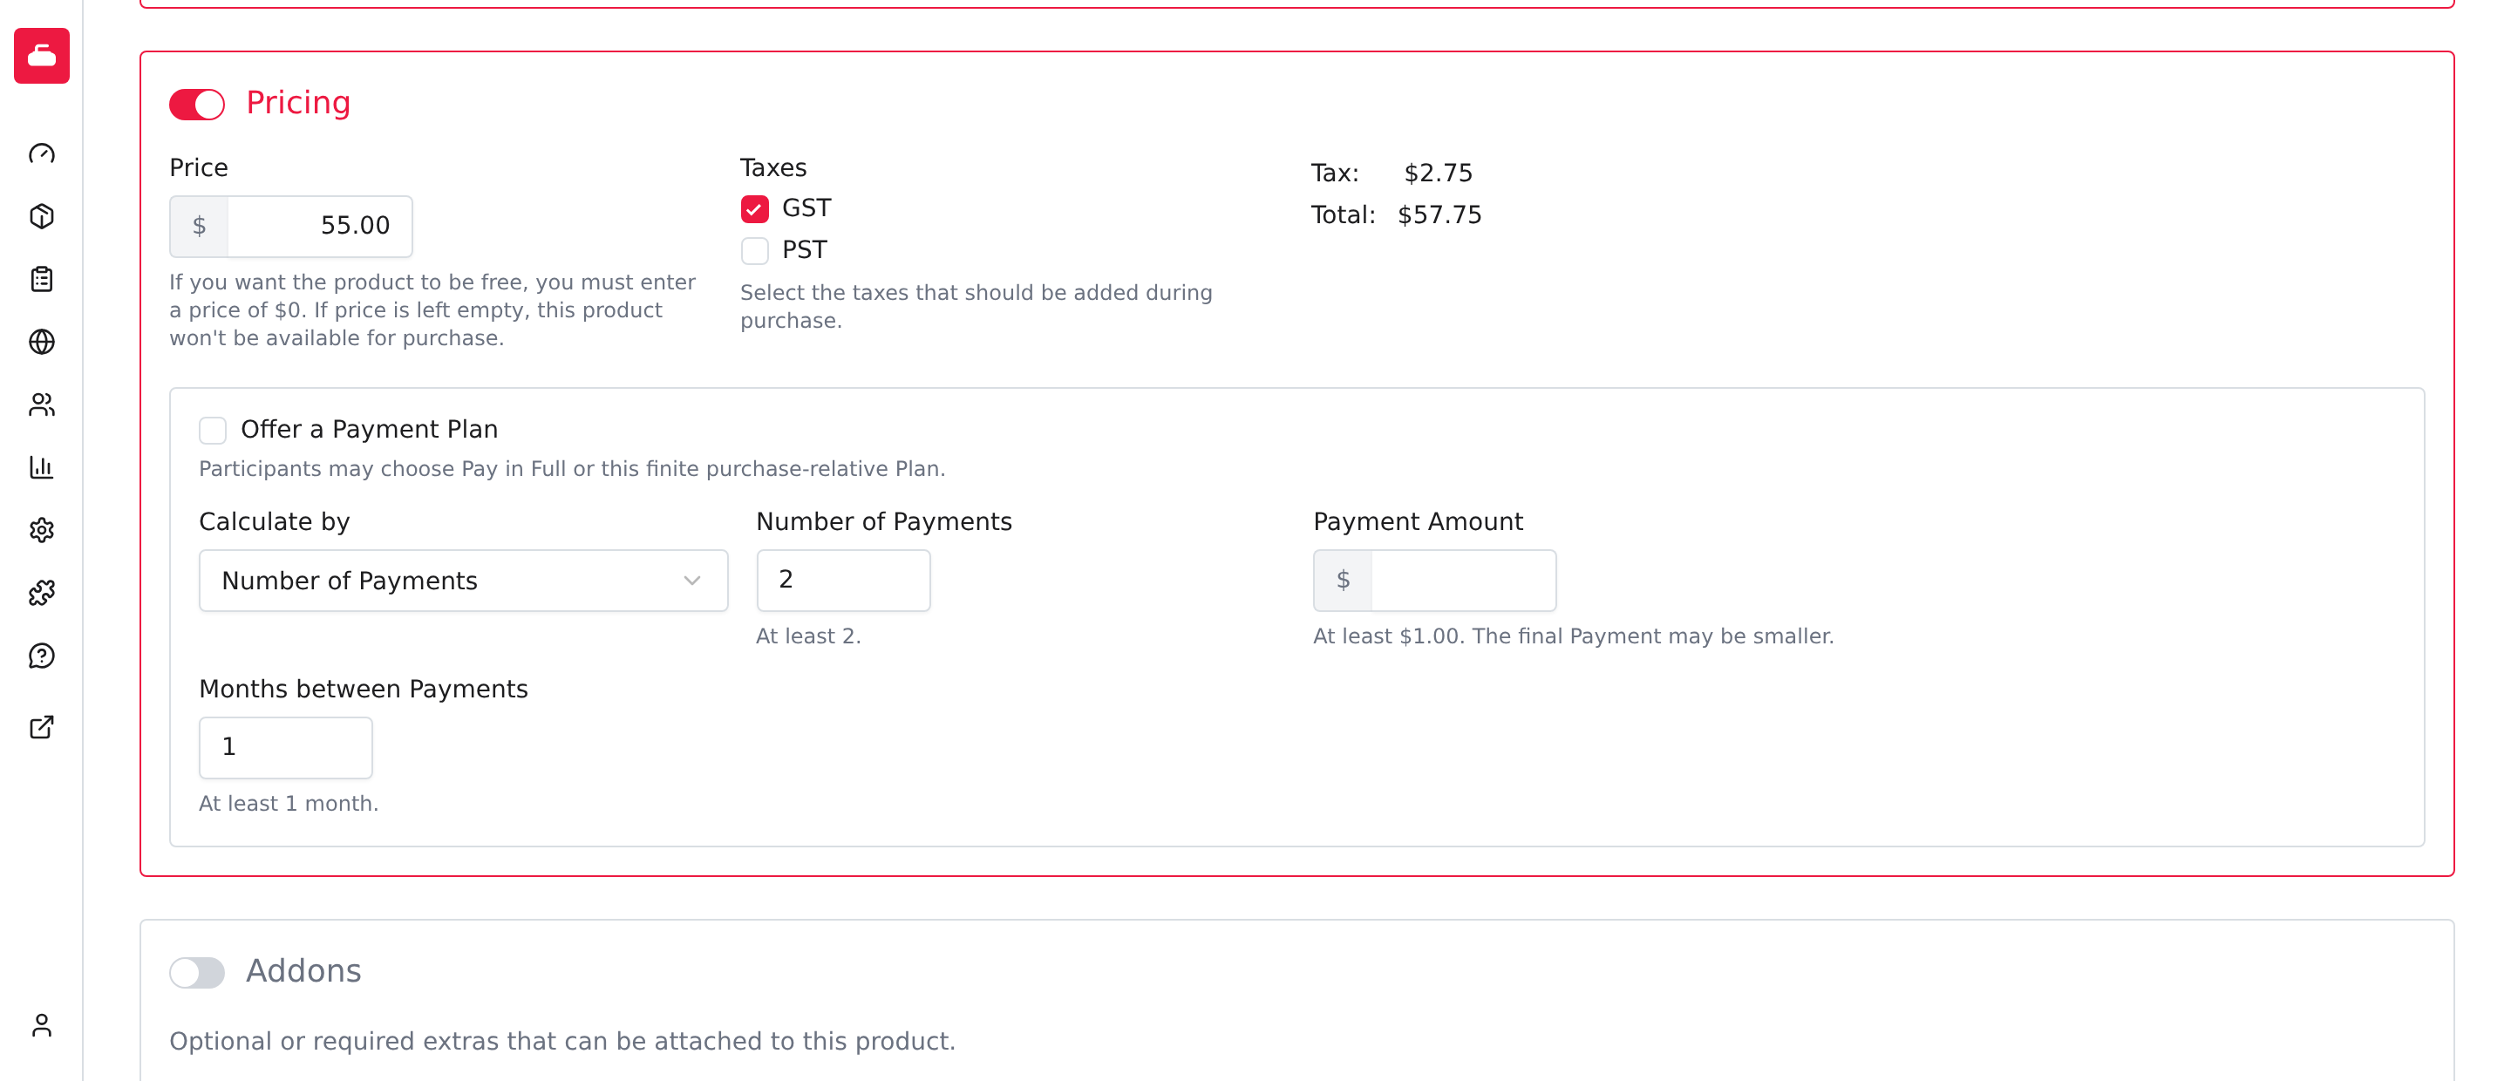Click the Addons section heading

(303, 971)
